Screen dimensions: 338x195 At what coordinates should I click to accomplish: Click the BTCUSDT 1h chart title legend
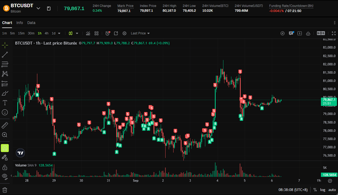(x=46, y=43)
